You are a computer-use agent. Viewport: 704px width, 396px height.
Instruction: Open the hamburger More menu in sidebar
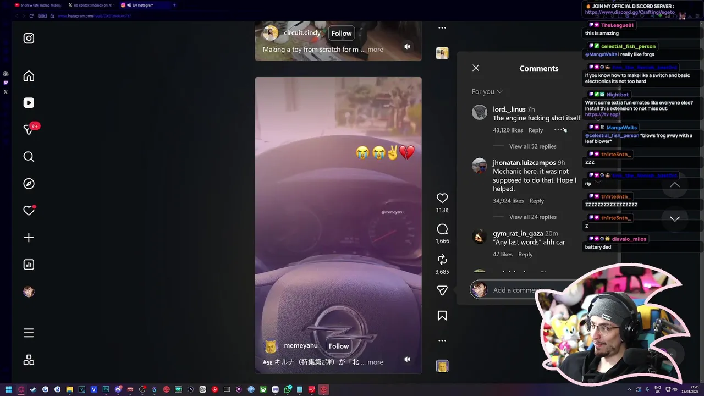(x=29, y=333)
